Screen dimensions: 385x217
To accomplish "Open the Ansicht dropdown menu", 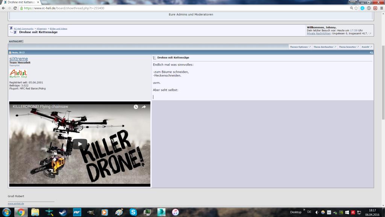I will point(367,47).
